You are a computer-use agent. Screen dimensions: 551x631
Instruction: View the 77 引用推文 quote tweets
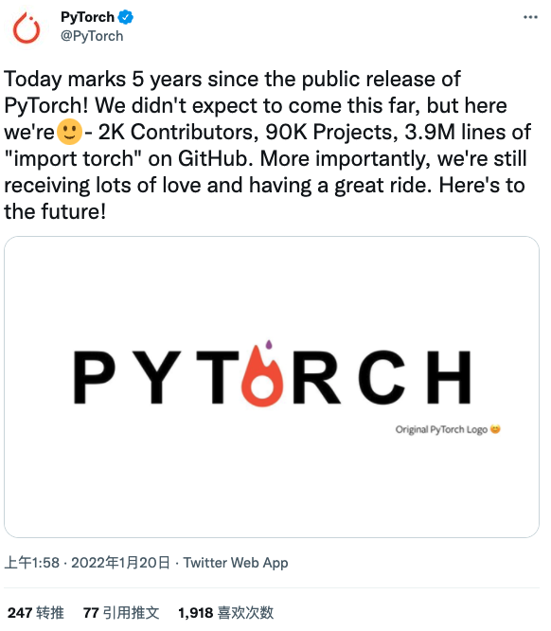click(121, 612)
